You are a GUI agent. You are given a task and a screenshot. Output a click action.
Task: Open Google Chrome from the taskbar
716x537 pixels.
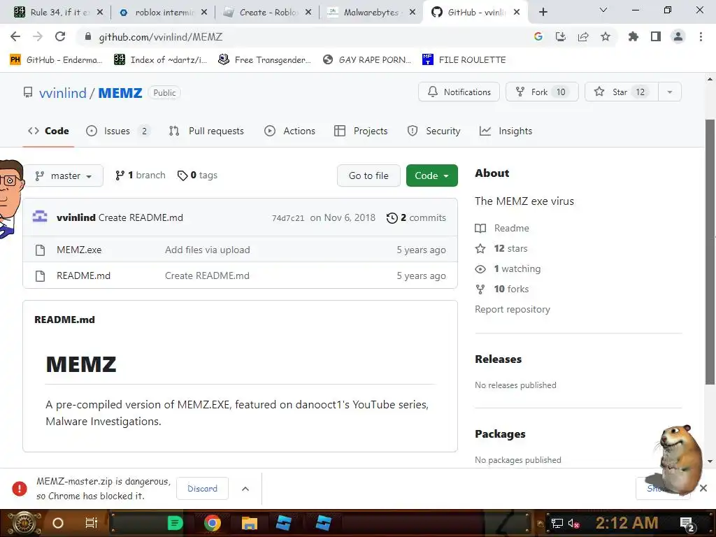point(212,523)
